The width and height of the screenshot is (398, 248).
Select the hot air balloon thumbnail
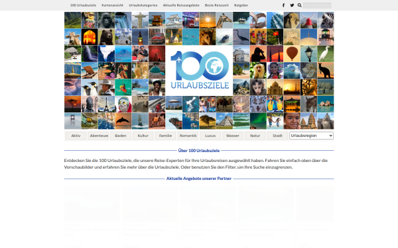(292, 54)
